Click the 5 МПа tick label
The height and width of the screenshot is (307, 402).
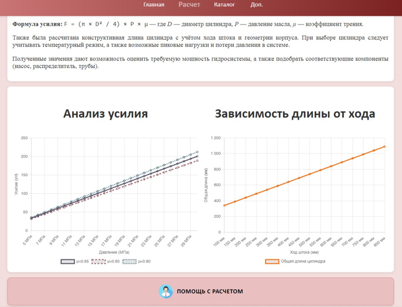[x=28, y=240]
